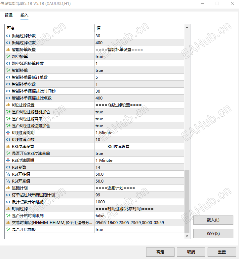
Task: Select the 智能补单最低订单数 value 5
Action: 97,77
